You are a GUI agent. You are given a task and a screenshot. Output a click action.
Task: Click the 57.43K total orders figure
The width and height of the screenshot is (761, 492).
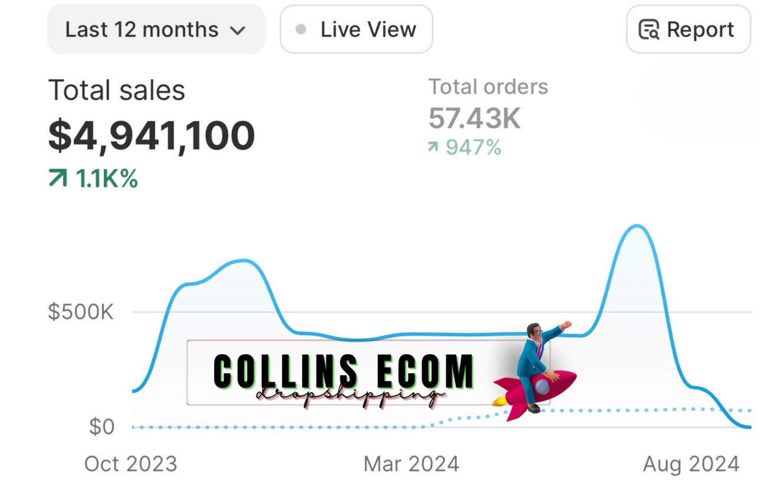click(x=475, y=119)
